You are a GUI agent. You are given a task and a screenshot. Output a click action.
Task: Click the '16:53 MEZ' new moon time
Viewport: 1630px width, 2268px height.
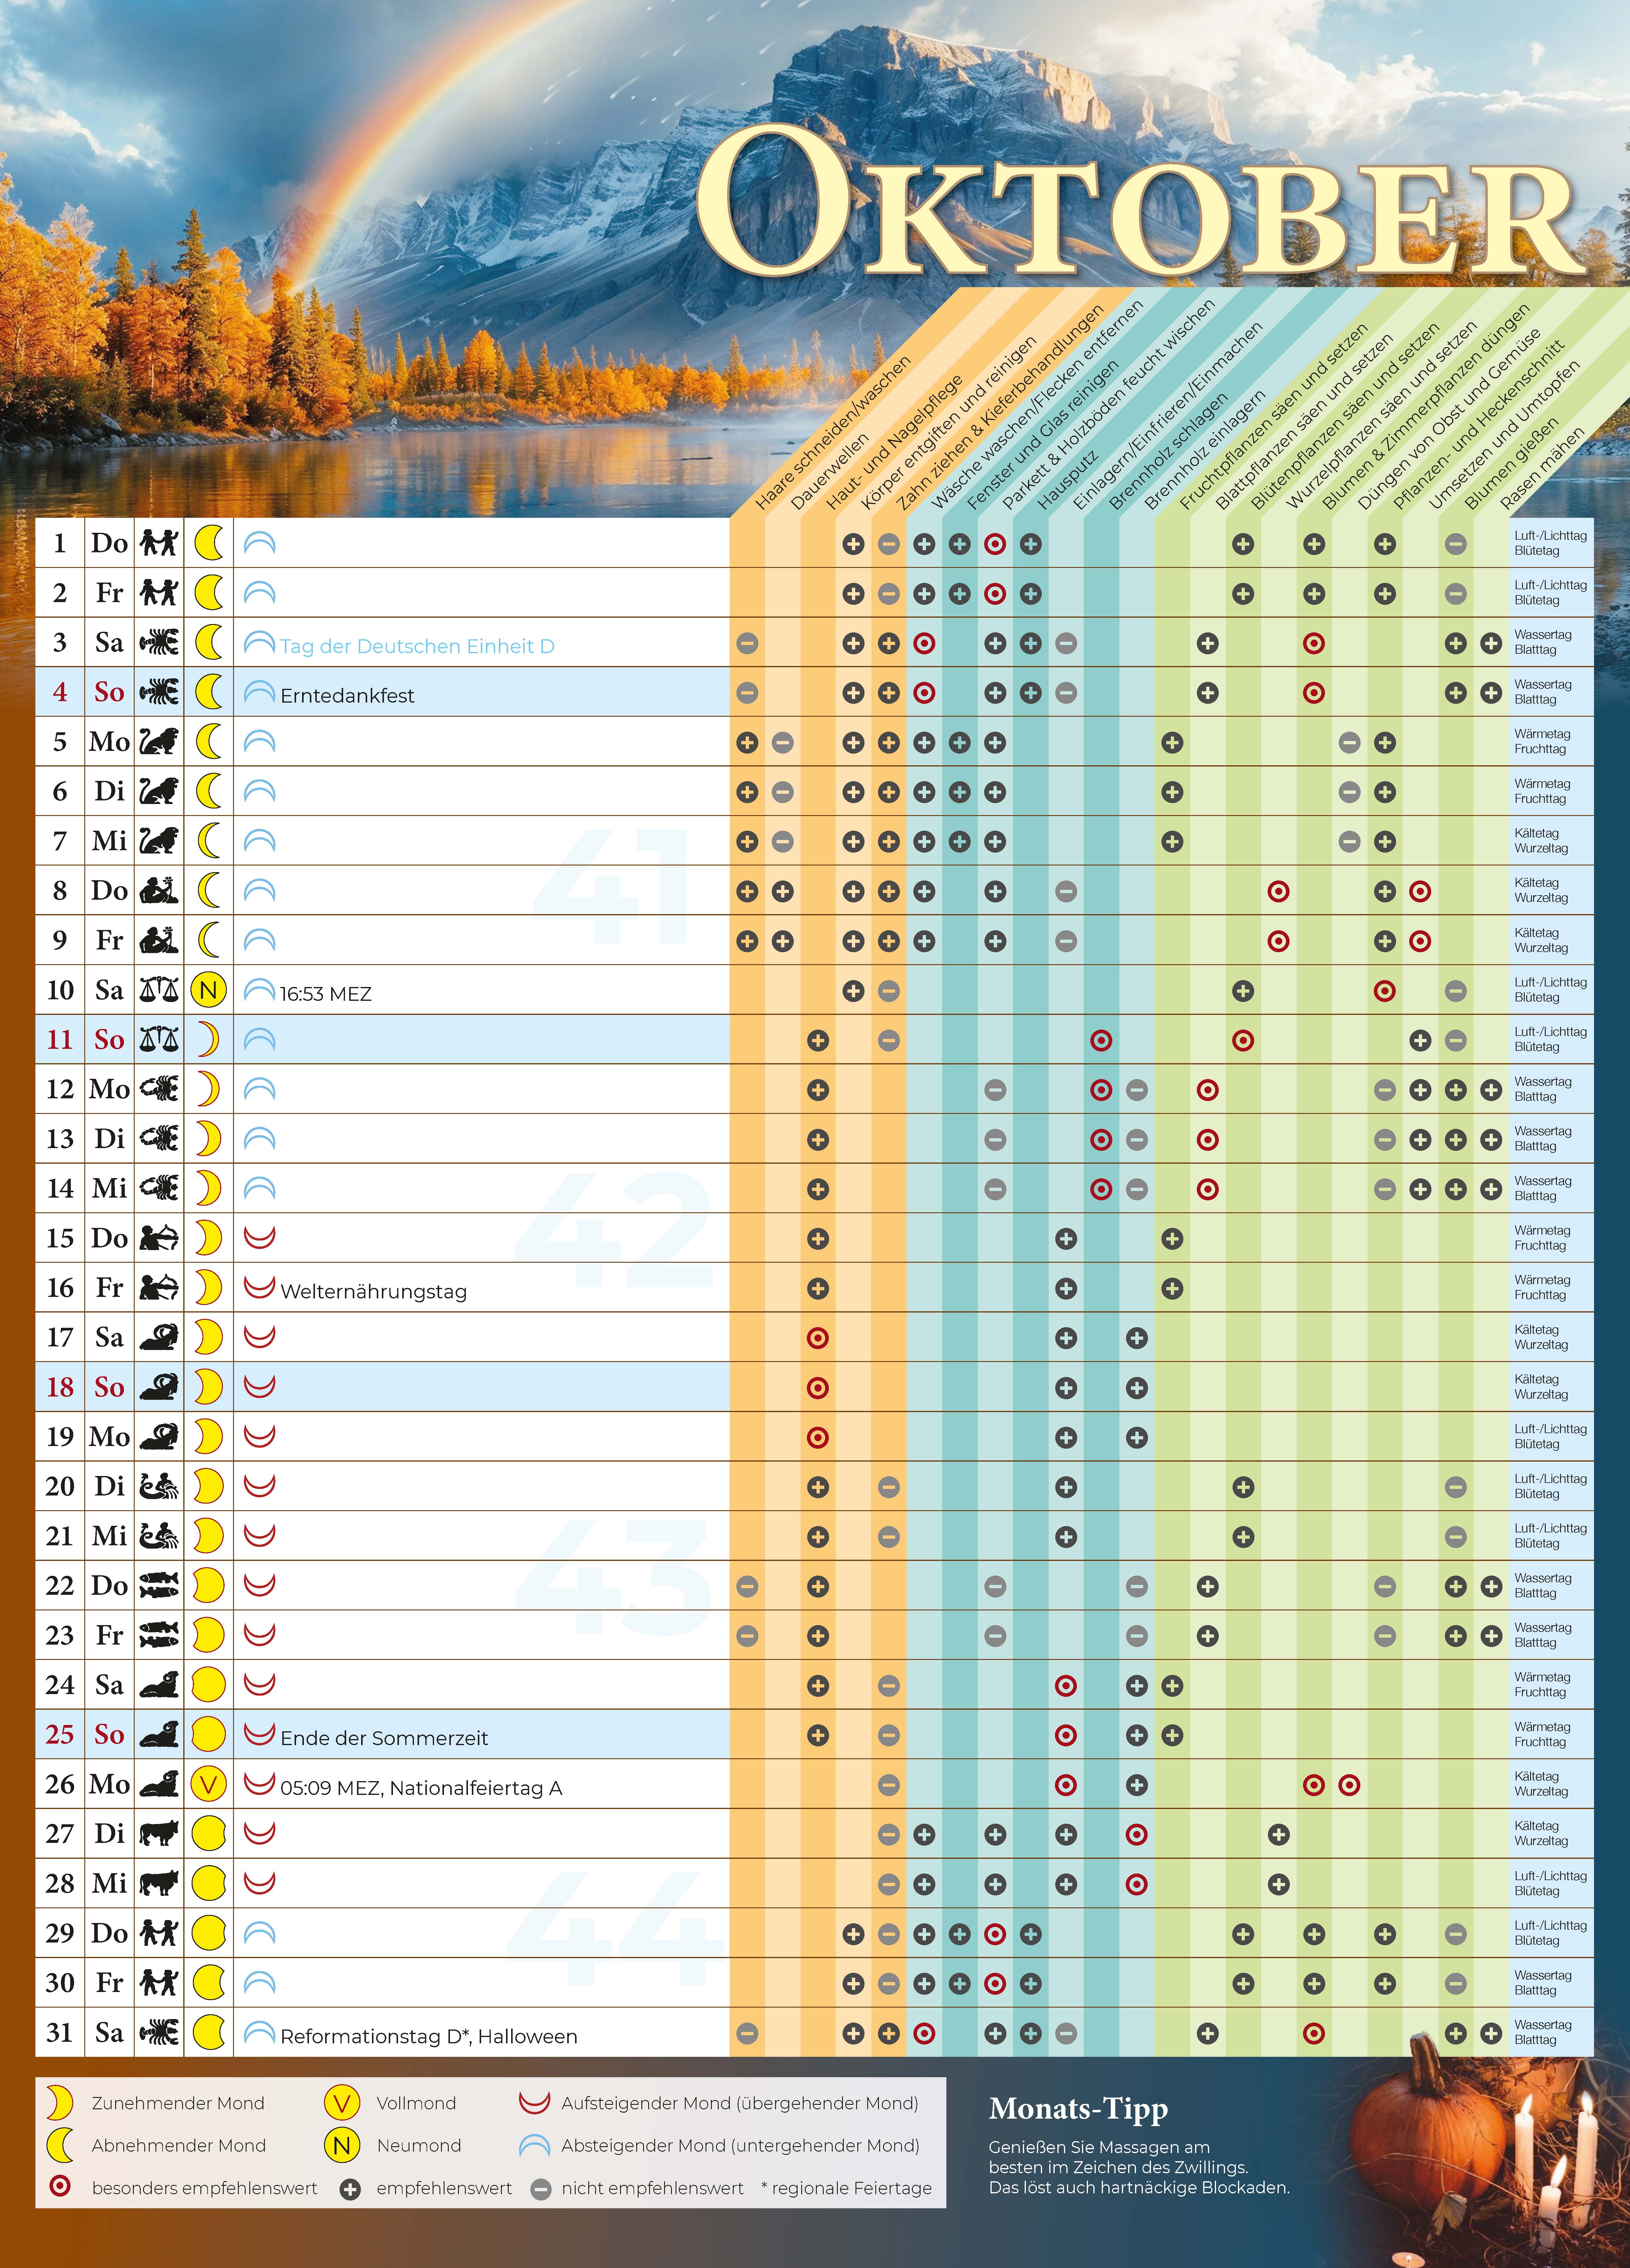tap(326, 994)
